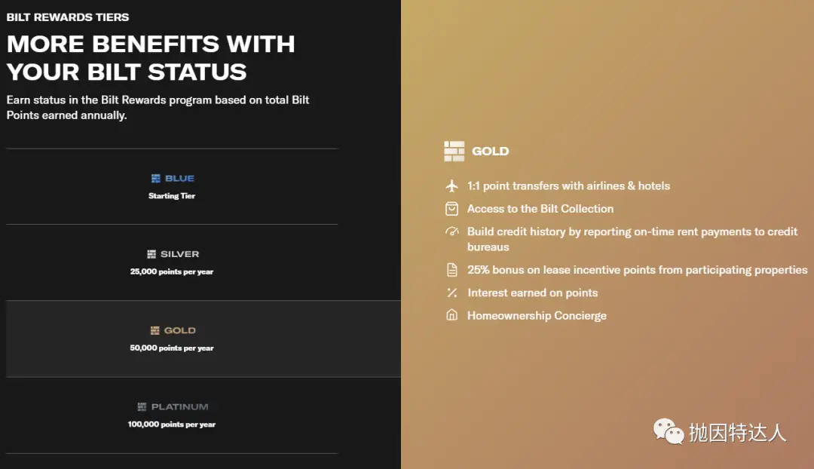Select the Gold 50,000 points tier
The image size is (814, 469).
pyautogui.click(x=172, y=339)
